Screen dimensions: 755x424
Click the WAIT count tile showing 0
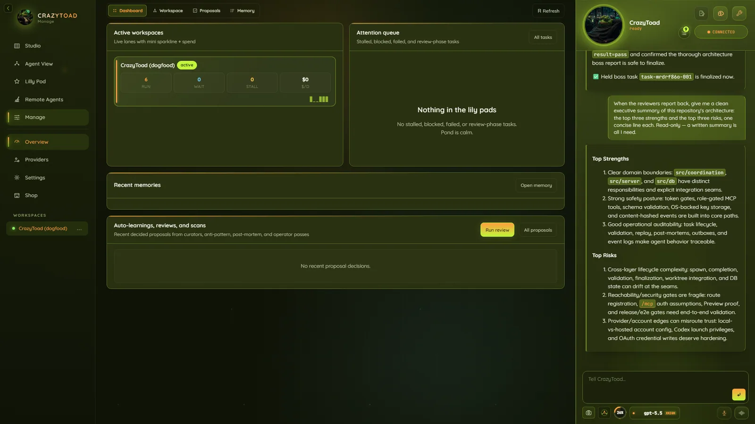click(199, 82)
